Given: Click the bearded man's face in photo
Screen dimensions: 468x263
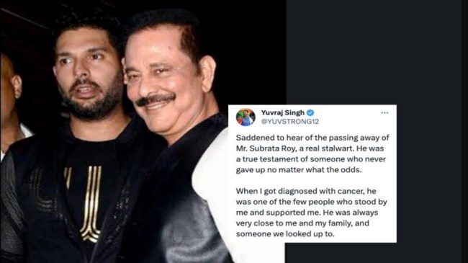Looking at the screenshot, I should 88,75.
